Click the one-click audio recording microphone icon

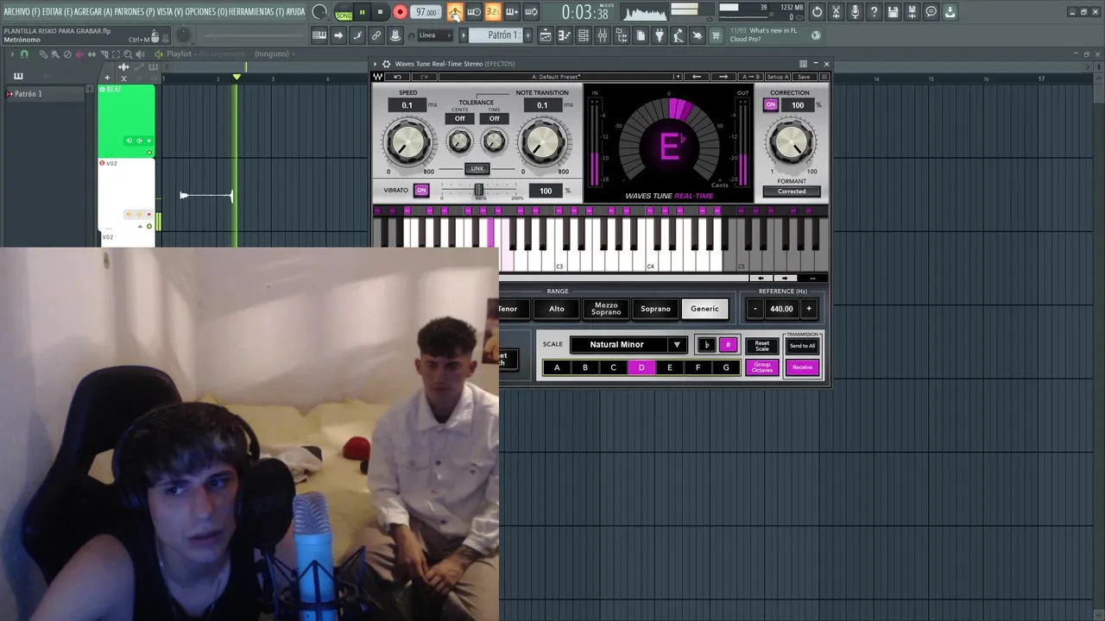coord(855,12)
